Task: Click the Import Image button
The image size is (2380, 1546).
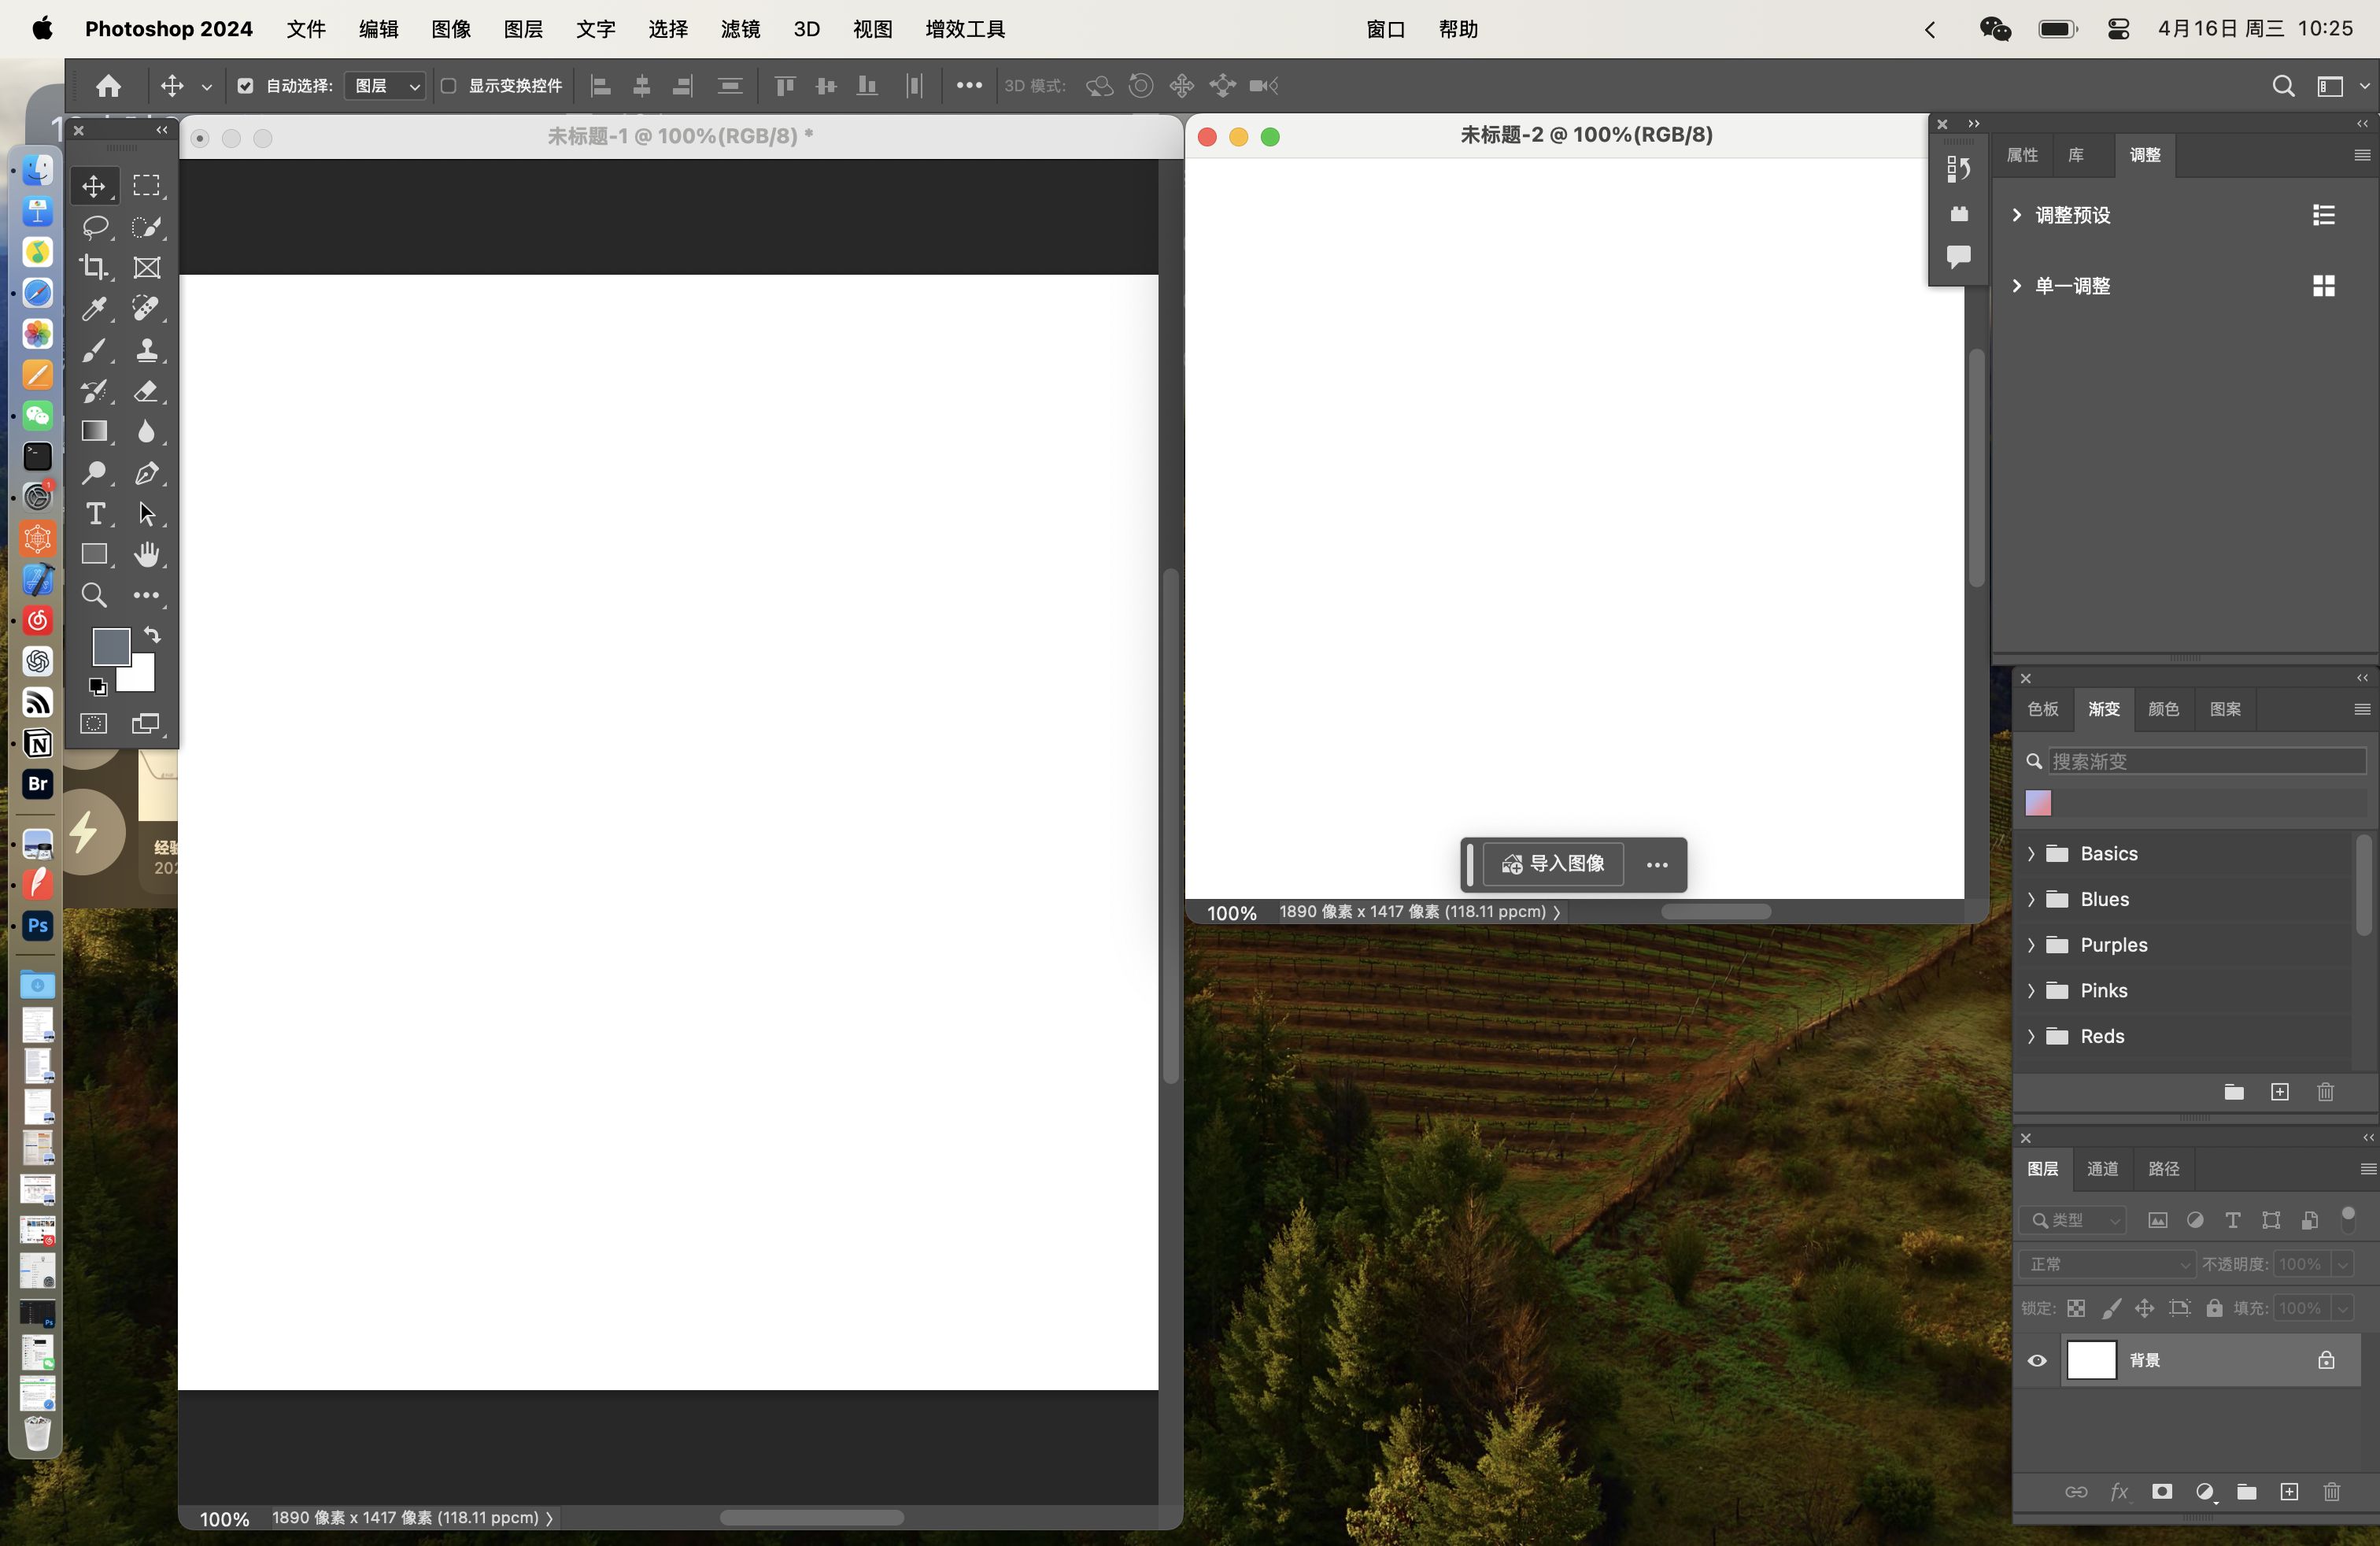Action: [x=1553, y=864]
